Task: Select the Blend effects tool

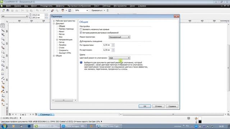Action: 3,87
